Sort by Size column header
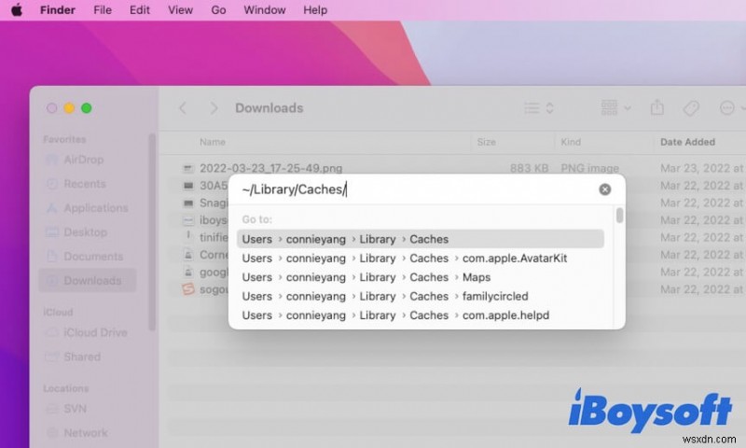The height and width of the screenshot is (448, 746). click(486, 142)
